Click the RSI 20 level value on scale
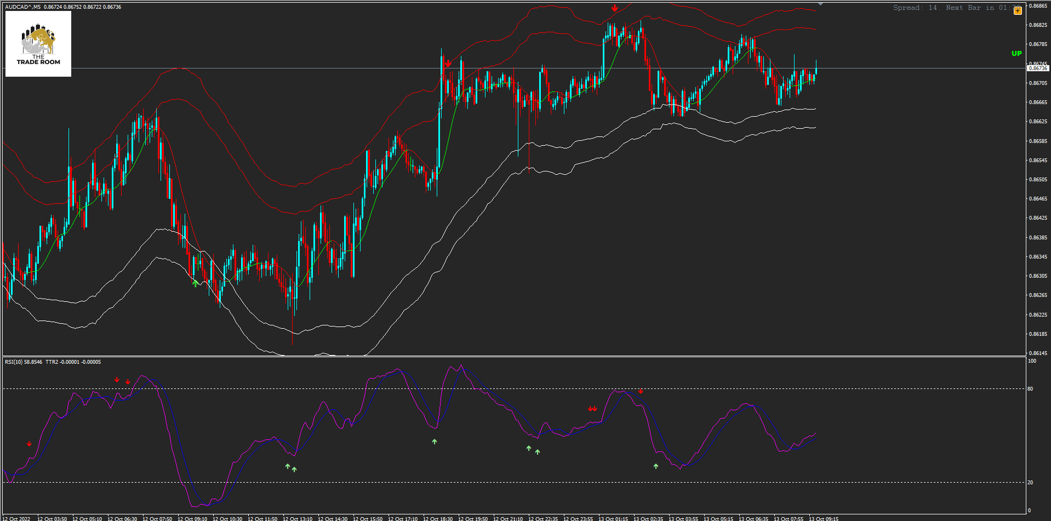 (x=1031, y=483)
